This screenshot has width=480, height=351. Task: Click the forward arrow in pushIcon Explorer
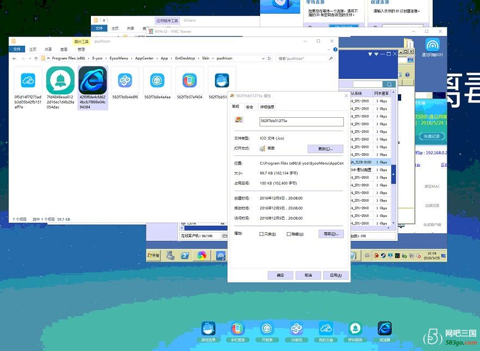[23, 58]
